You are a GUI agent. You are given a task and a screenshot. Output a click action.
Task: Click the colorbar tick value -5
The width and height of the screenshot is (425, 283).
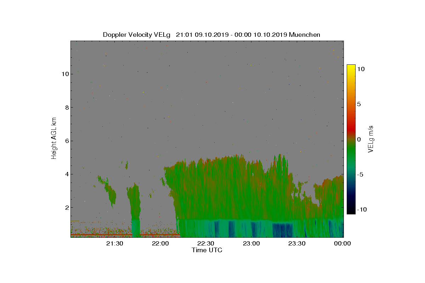[360, 174]
